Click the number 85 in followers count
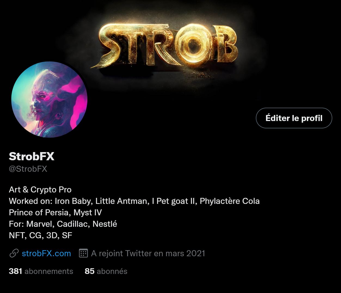The height and width of the screenshot is (293, 341). (90, 271)
